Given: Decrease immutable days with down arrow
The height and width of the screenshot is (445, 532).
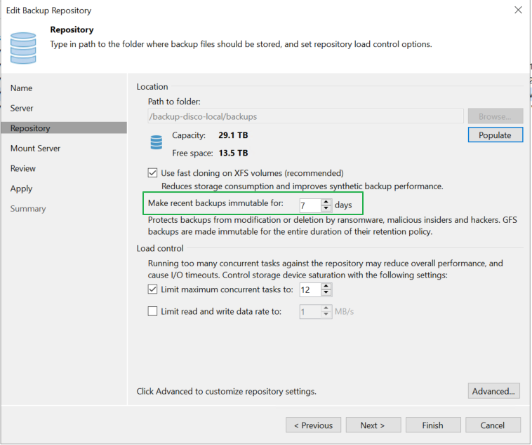Looking at the screenshot, I should (x=326, y=208).
